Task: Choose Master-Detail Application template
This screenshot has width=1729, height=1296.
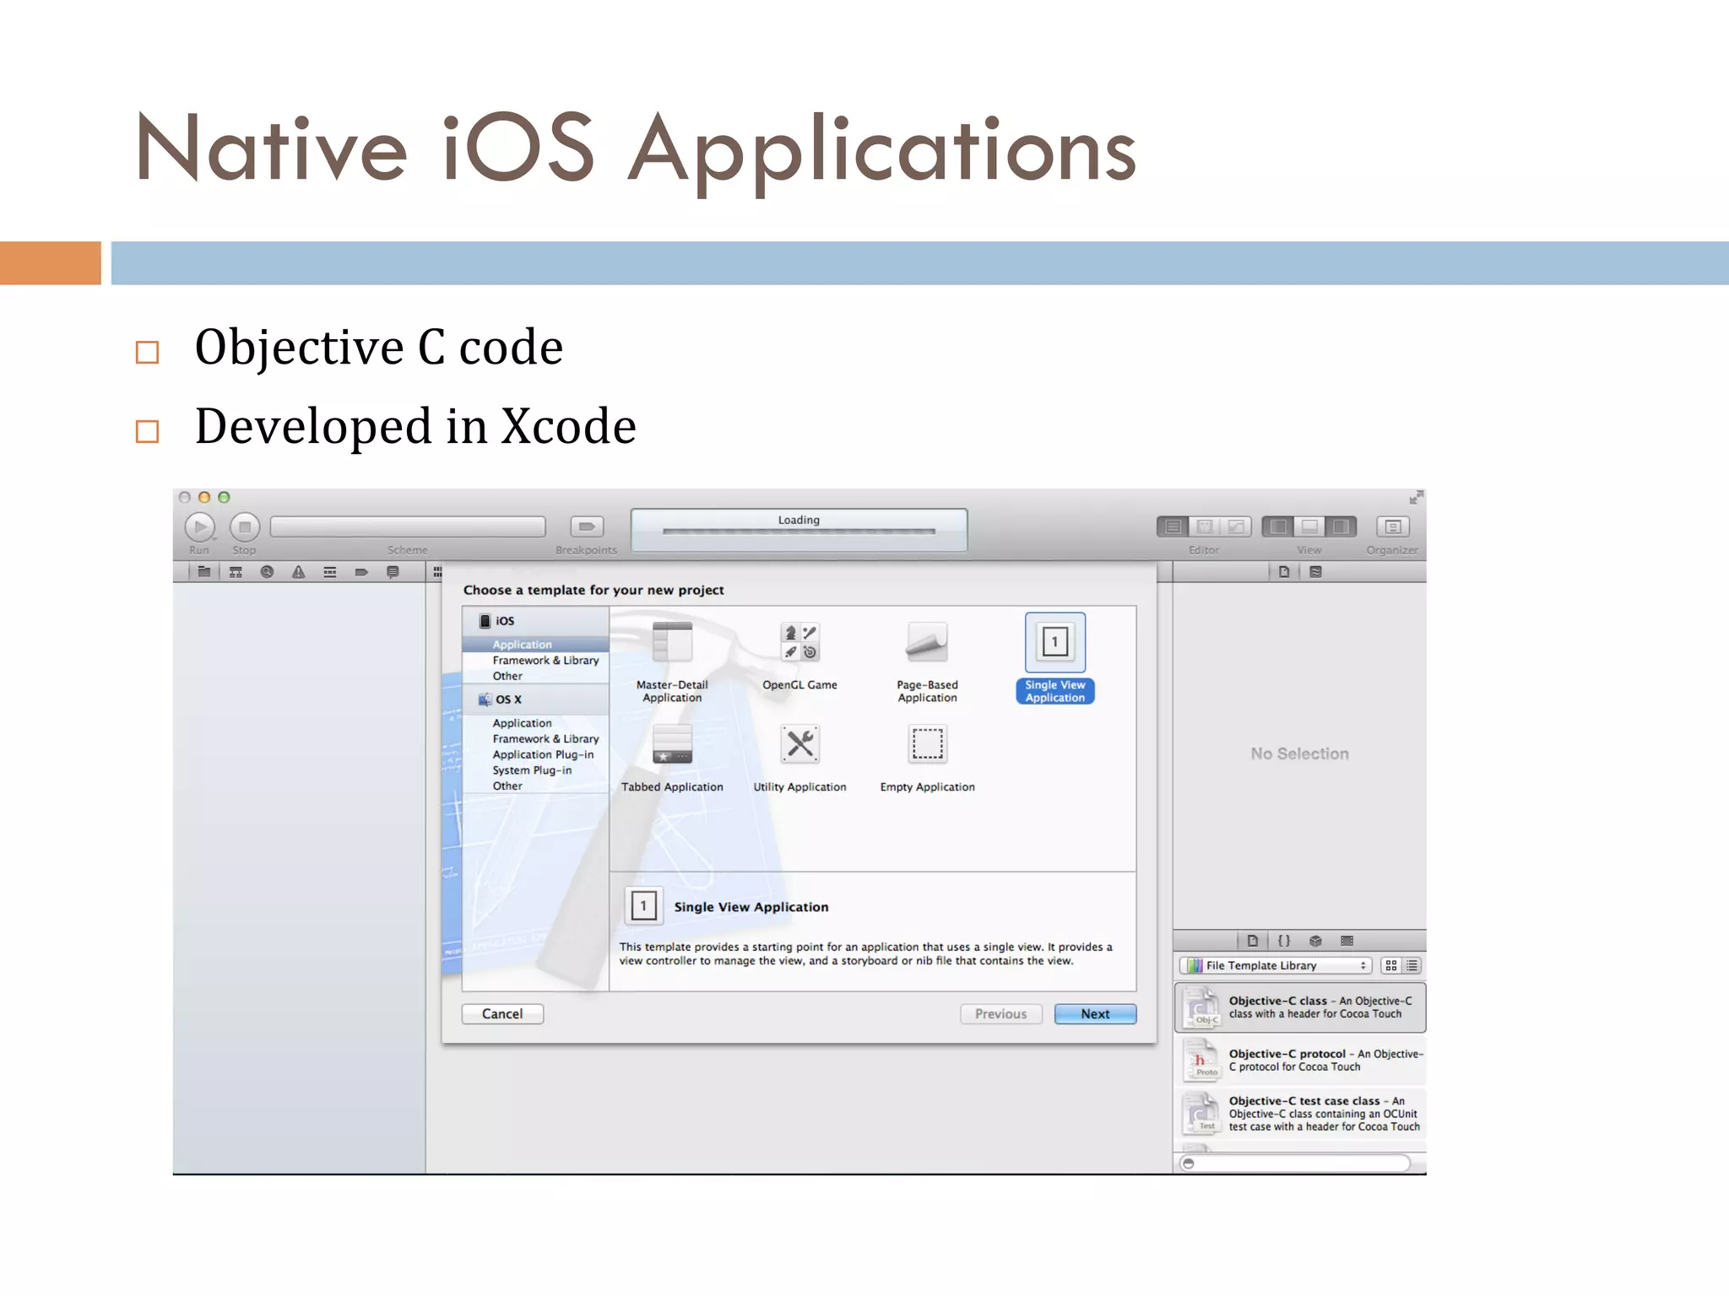Action: tap(672, 661)
